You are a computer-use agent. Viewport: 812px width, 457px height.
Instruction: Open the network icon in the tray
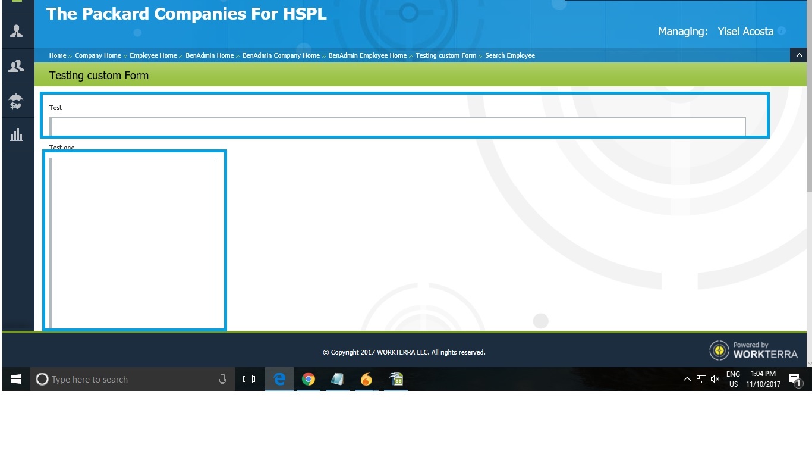pos(701,379)
